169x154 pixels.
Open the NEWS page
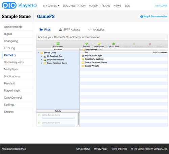click(x=117, y=6)
